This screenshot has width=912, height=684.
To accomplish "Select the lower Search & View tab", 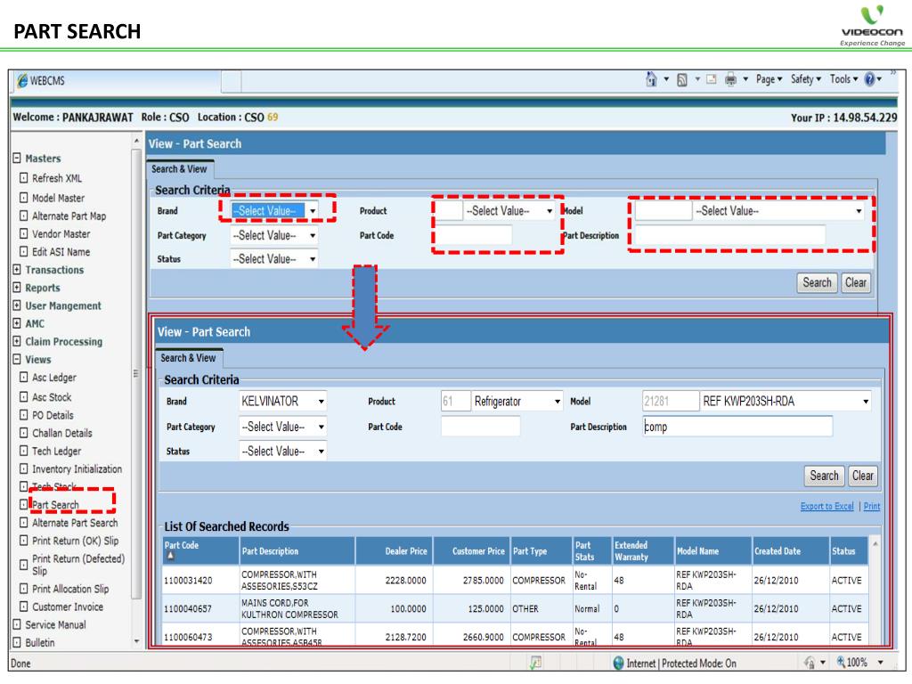I will pyautogui.click(x=188, y=358).
